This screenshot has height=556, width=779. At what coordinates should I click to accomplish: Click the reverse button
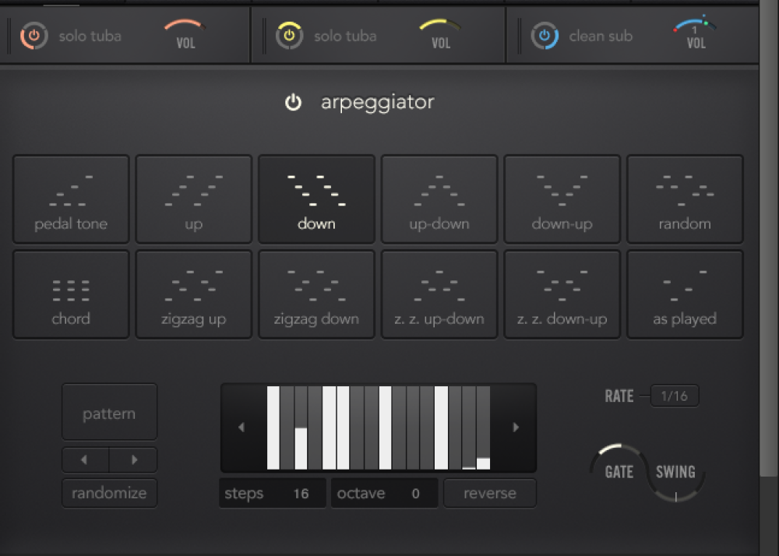(490, 494)
